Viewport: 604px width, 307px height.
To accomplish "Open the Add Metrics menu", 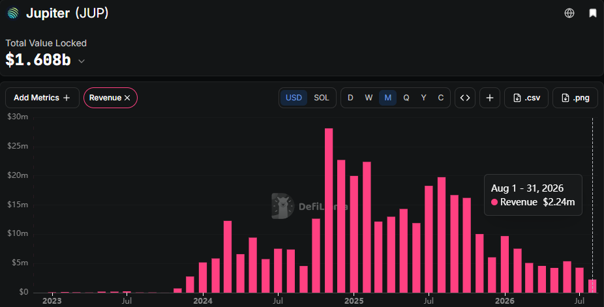I will (x=42, y=98).
